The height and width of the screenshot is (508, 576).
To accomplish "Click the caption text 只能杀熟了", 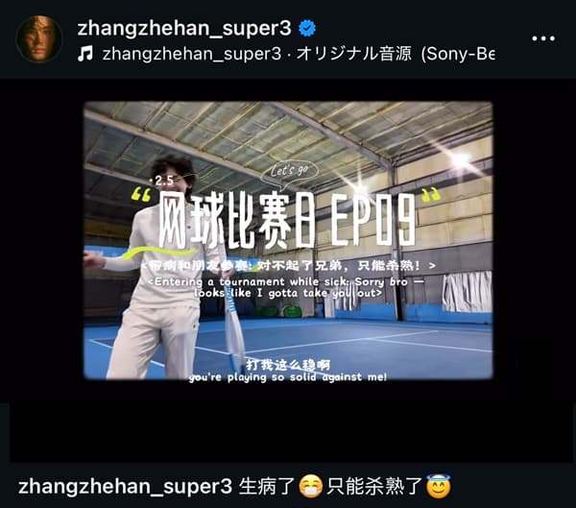I will click(374, 486).
